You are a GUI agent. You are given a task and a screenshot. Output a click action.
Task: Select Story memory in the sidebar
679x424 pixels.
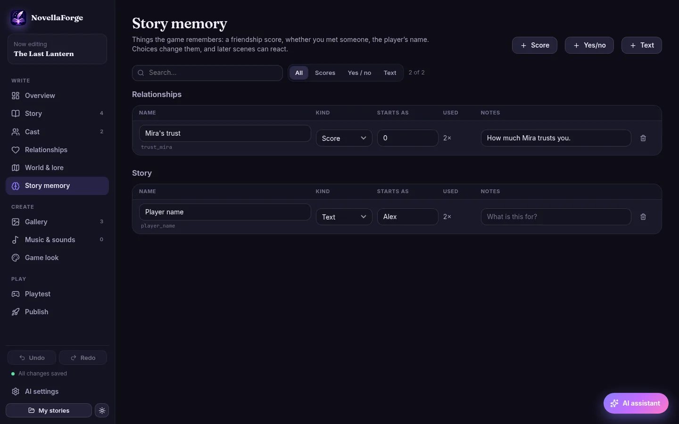point(57,186)
